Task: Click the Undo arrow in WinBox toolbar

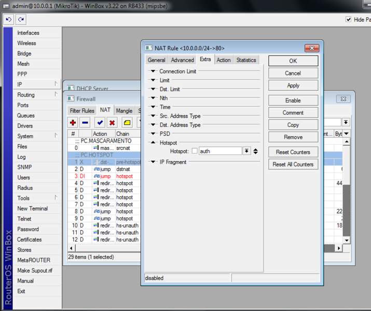Action: coord(8,19)
